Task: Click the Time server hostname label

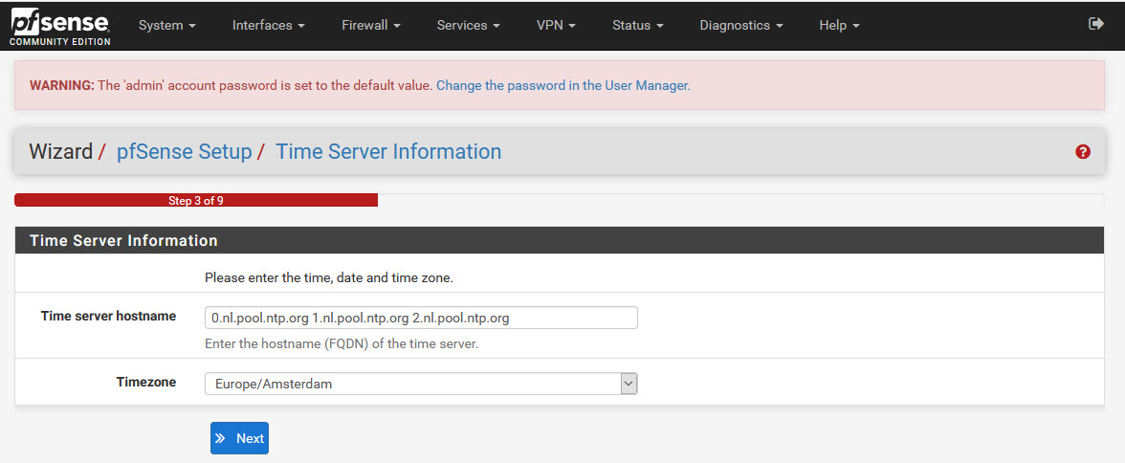Action: coord(108,316)
